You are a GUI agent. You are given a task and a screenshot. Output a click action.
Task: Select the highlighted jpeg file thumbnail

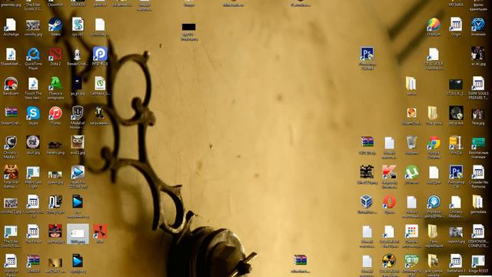click(x=78, y=234)
